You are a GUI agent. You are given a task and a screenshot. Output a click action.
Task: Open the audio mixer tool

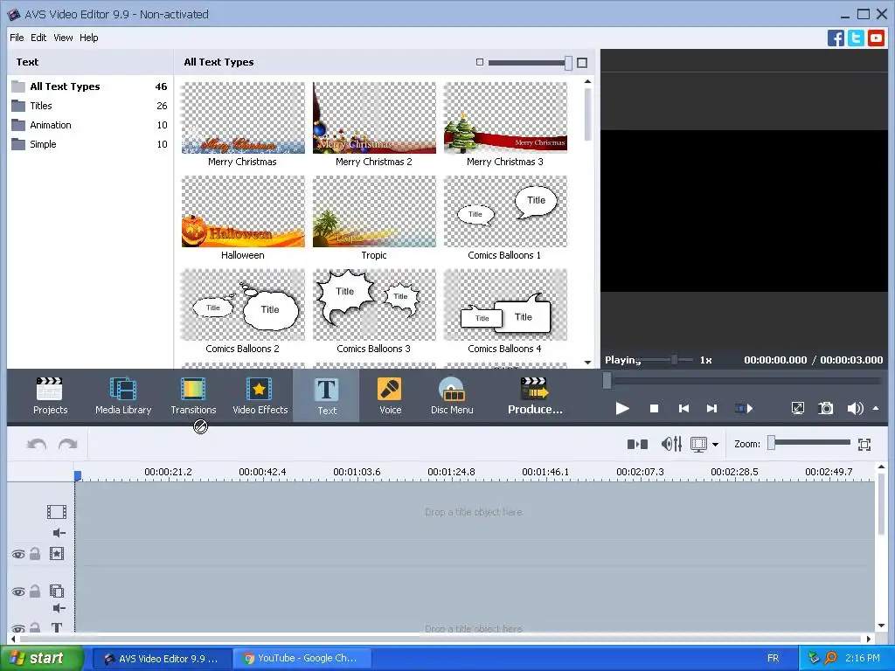[x=671, y=444]
